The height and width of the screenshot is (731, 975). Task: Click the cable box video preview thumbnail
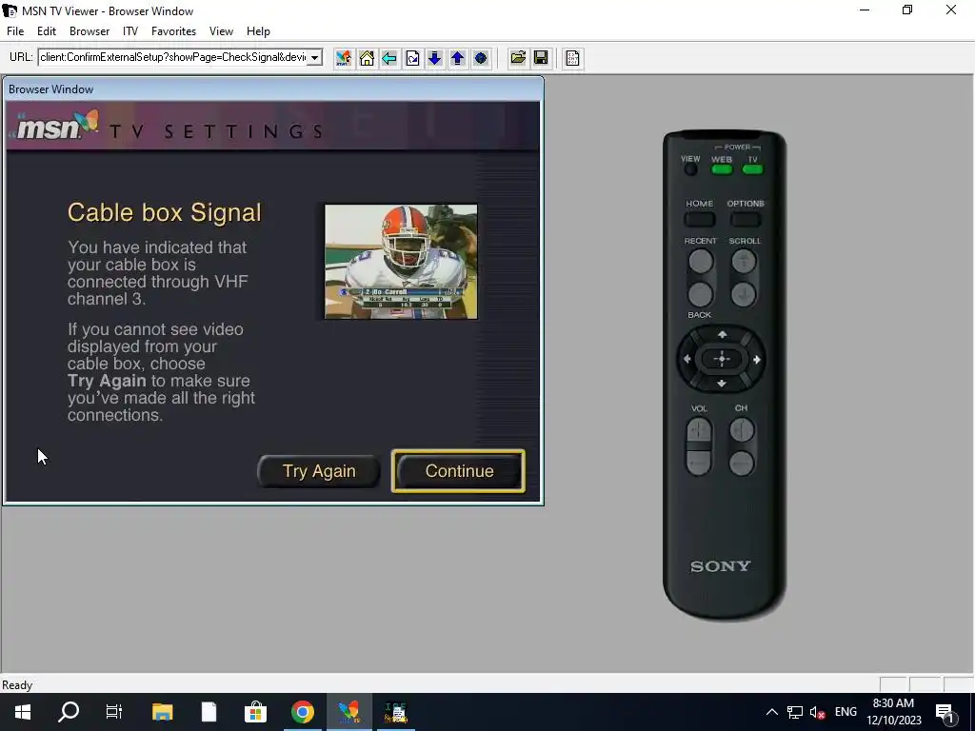tap(401, 262)
